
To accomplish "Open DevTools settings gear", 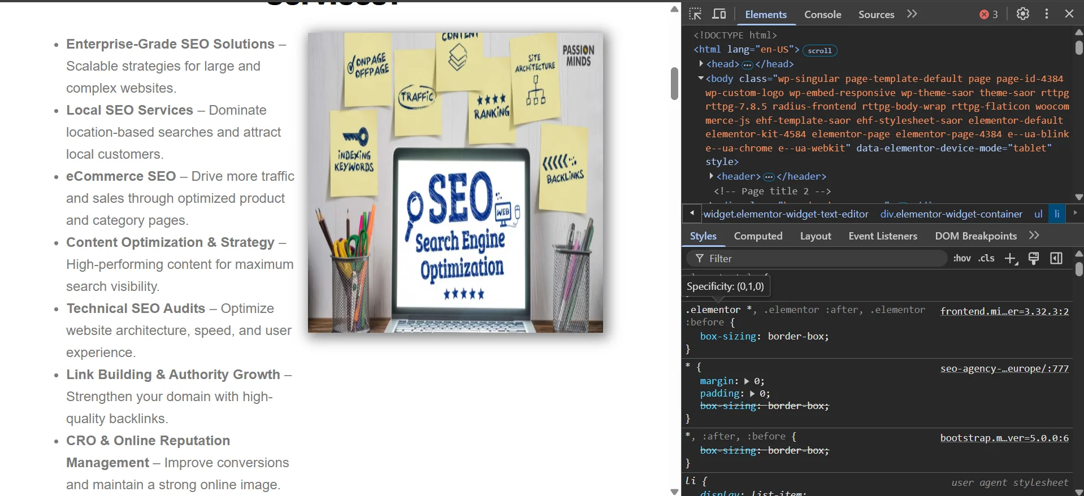I will click(1022, 14).
